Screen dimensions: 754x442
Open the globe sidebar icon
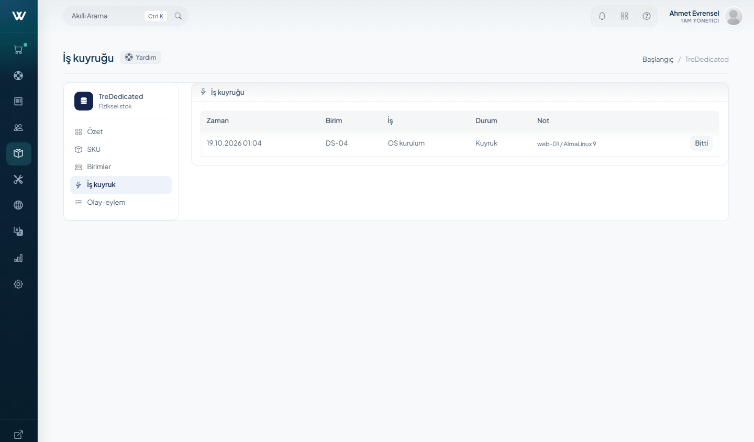(18, 205)
